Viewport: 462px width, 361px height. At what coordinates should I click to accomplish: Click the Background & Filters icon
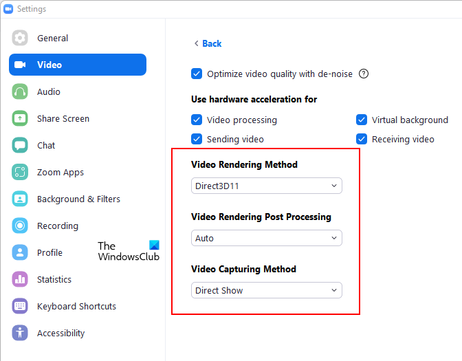pos(20,199)
